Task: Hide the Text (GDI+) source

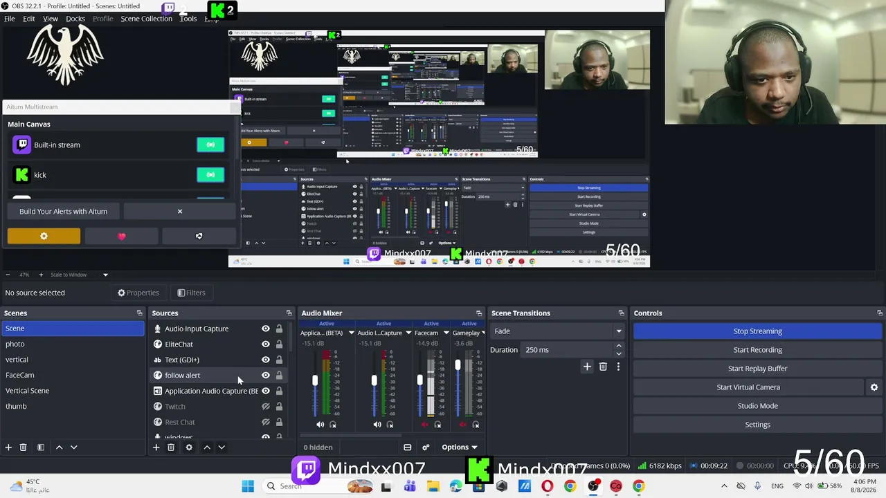Action: (x=265, y=360)
